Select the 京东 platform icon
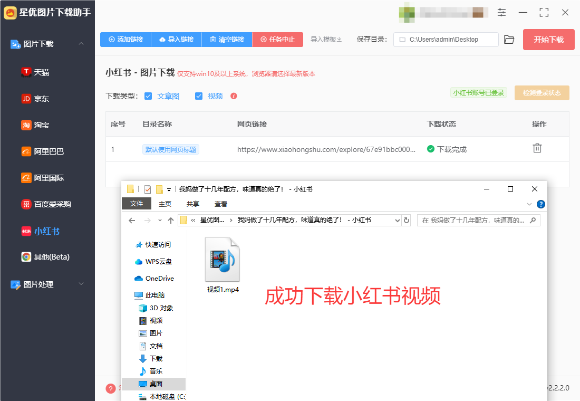Viewport: 580px width, 401px height. pyautogui.click(x=26, y=99)
